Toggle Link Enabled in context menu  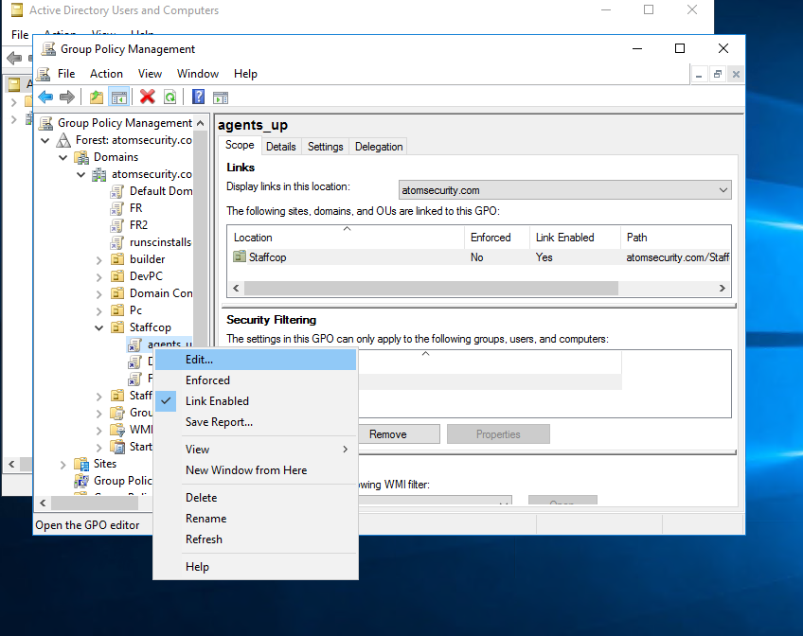tap(217, 401)
